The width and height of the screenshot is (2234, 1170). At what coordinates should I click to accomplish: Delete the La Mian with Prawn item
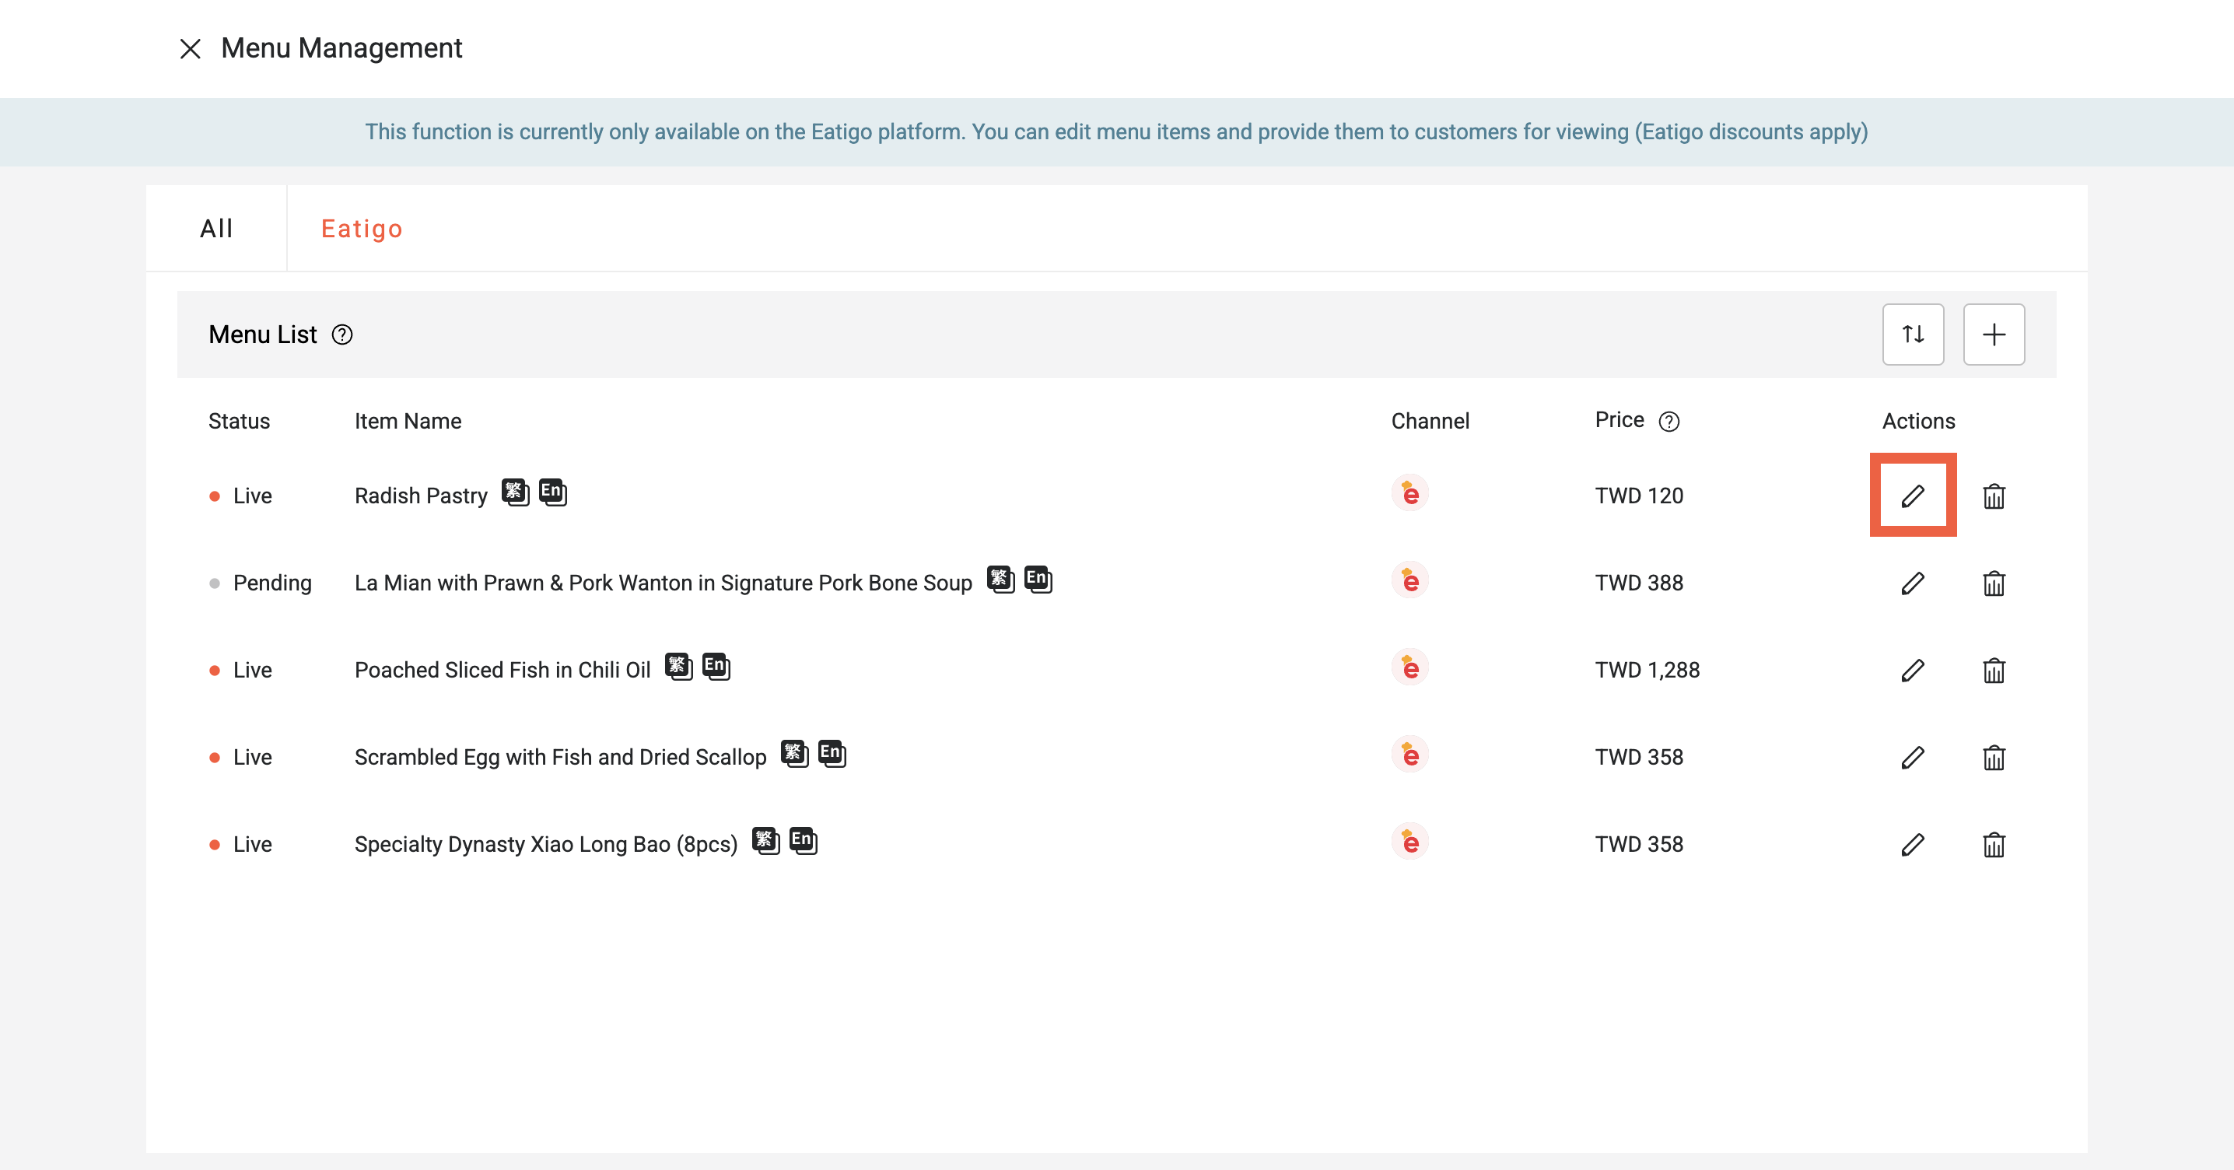[x=1994, y=583]
